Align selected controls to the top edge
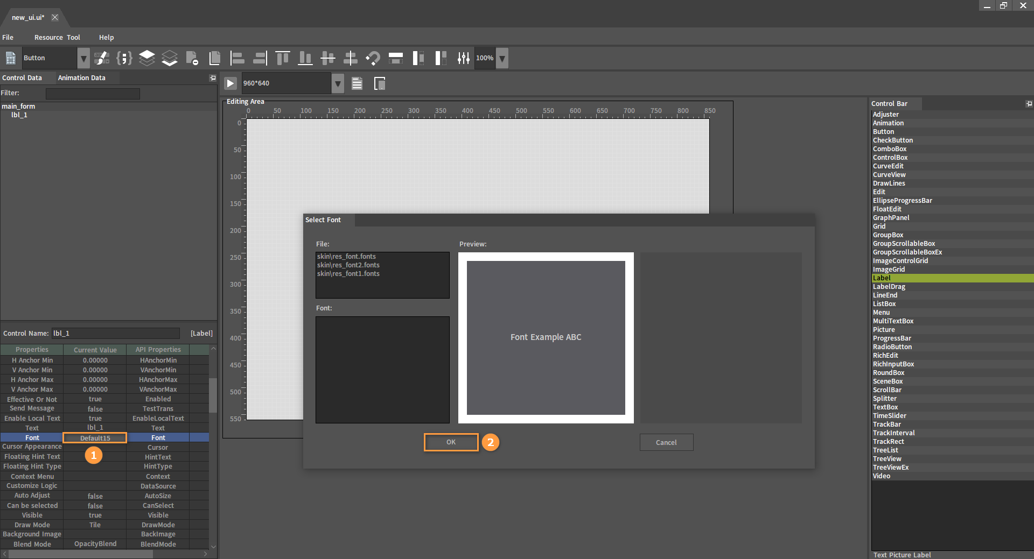Image resolution: width=1034 pixels, height=559 pixels. pos(283,58)
